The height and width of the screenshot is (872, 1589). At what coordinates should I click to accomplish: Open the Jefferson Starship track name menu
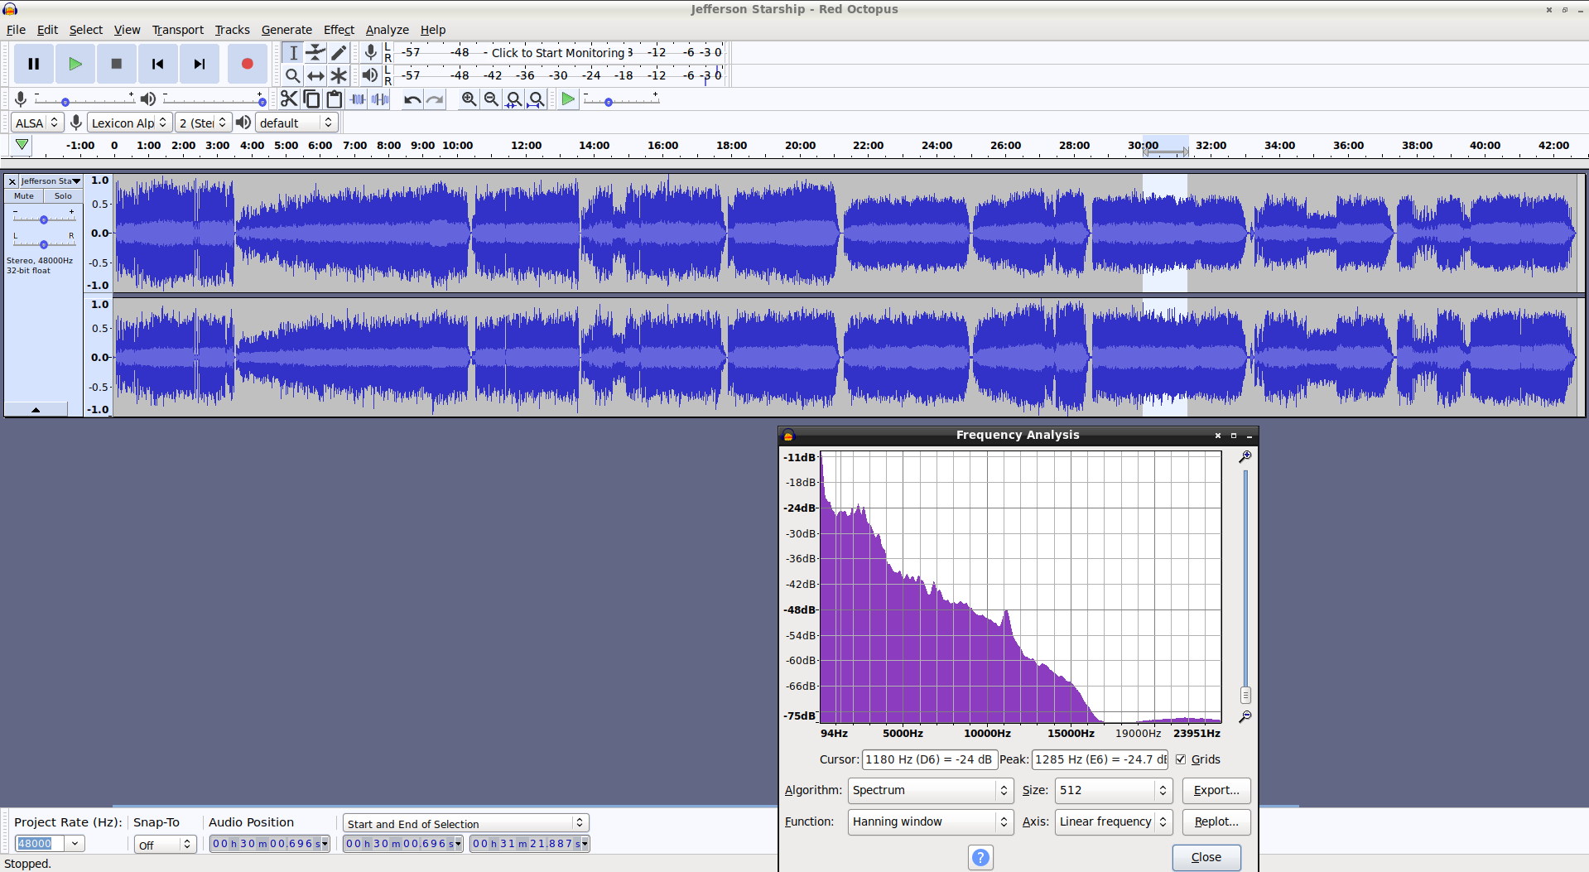[51, 181]
